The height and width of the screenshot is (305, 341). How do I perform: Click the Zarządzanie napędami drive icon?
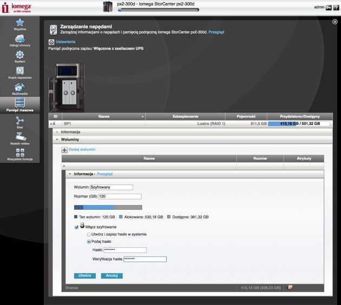(53, 30)
